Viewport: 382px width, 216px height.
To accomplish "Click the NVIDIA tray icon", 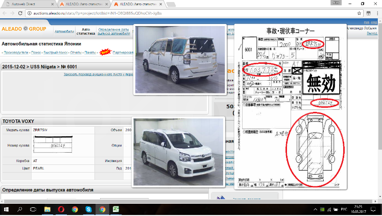I will point(322,209).
